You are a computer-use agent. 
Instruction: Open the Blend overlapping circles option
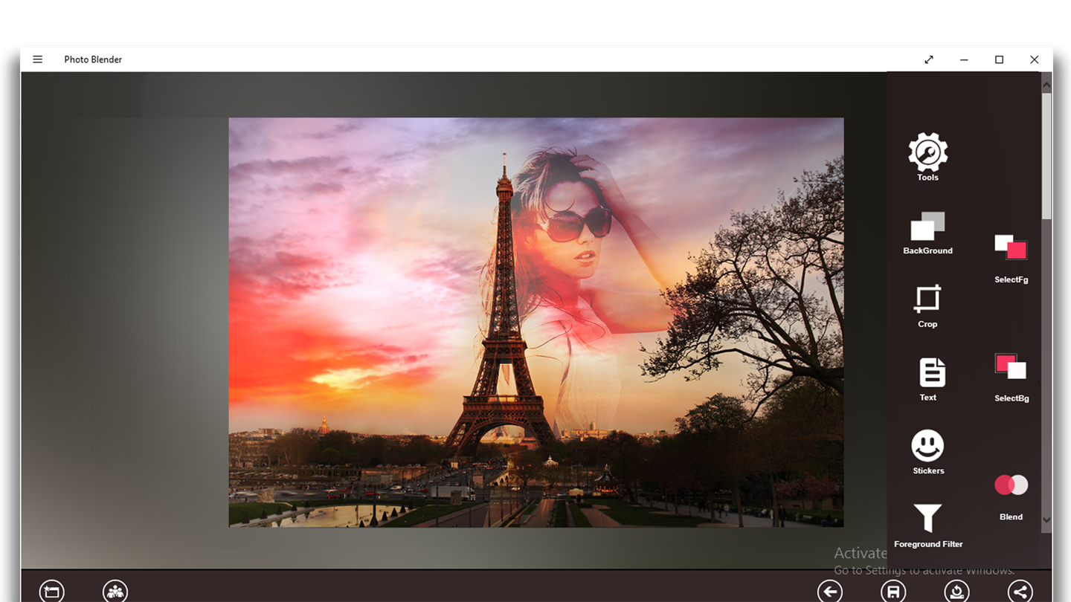[x=1011, y=485]
